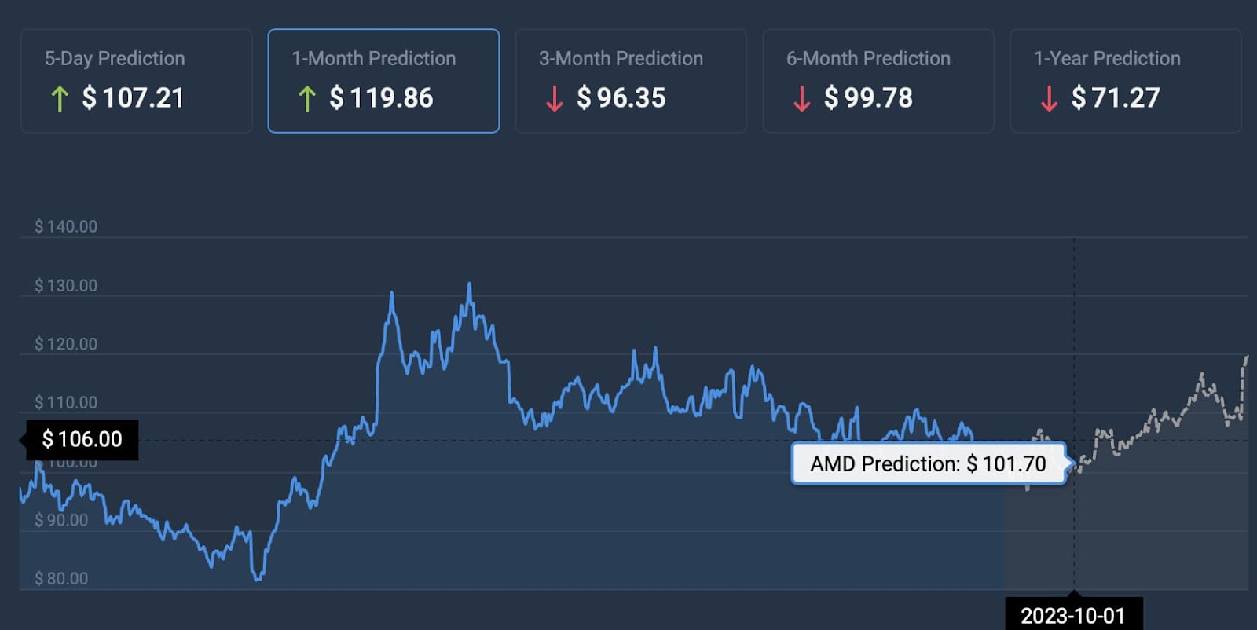Image resolution: width=1257 pixels, height=630 pixels.
Task: Click the red down arrow beside $71.27
Action: [x=1049, y=99]
